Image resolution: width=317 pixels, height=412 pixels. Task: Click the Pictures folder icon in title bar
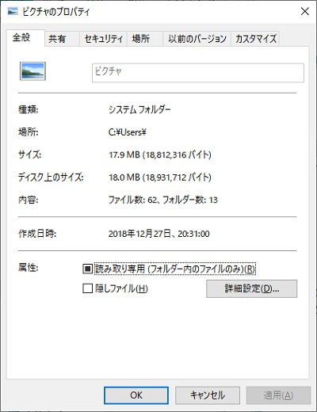pyautogui.click(x=13, y=11)
